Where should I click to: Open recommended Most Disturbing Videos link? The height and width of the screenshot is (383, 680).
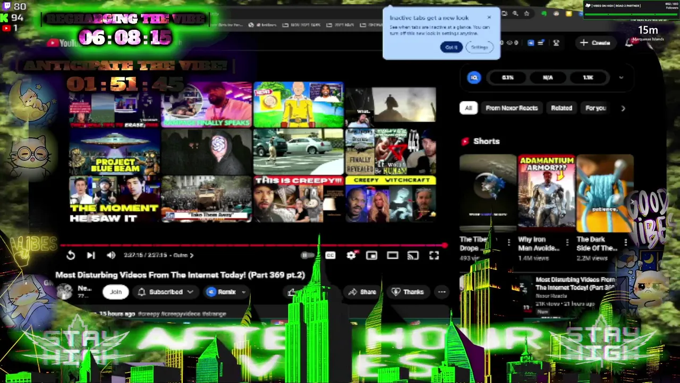click(575, 283)
